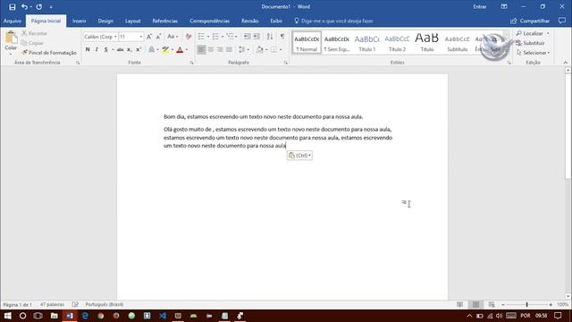This screenshot has height=322, width=572.
Task: Align text left
Action: coord(201,50)
